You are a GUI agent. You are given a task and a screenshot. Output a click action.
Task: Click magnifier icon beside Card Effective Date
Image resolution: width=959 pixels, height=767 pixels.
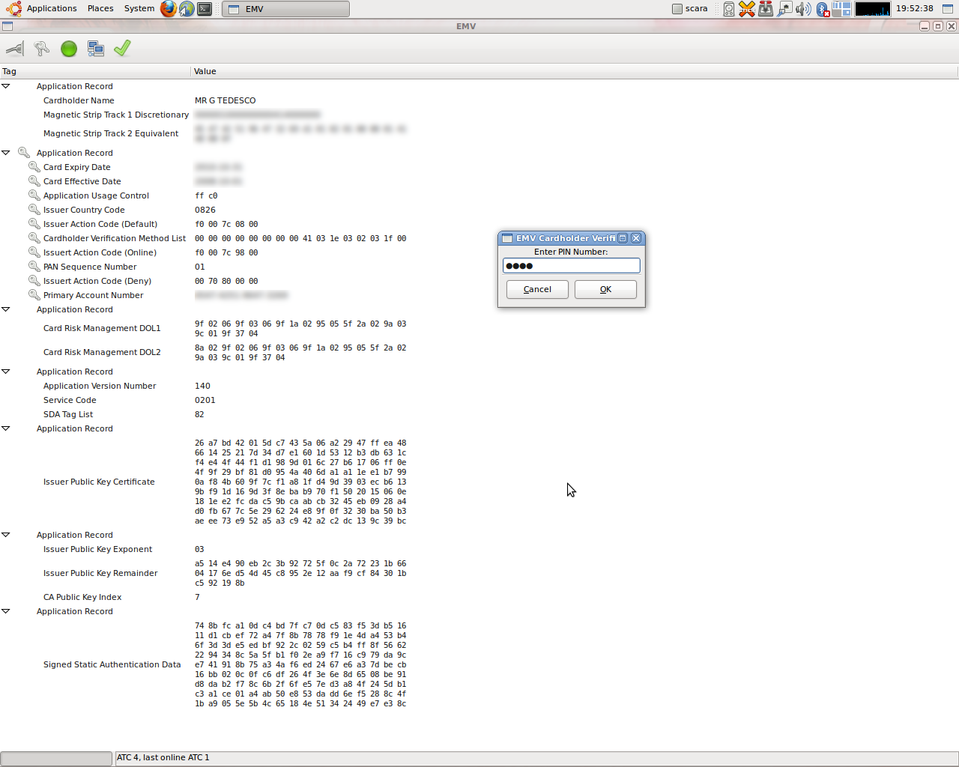[34, 181]
